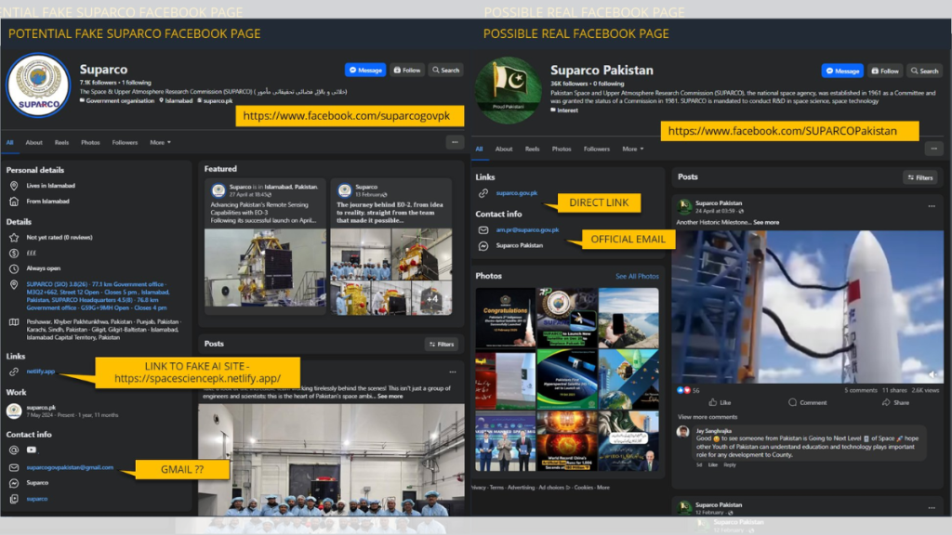Open Suparco messenger contact entry
Image resolution: width=952 pixels, height=535 pixels.
coord(37,483)
